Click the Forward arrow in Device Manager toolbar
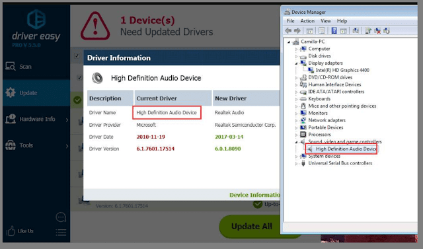Screen dimensions: 423x249 point(297,31)
